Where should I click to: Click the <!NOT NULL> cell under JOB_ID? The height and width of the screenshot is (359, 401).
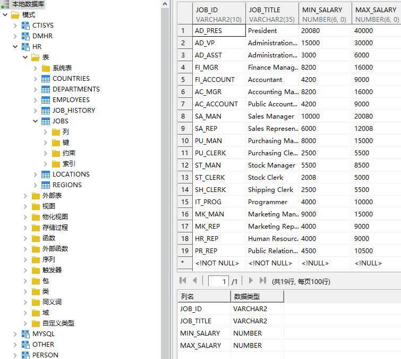[x=219, y=263]
